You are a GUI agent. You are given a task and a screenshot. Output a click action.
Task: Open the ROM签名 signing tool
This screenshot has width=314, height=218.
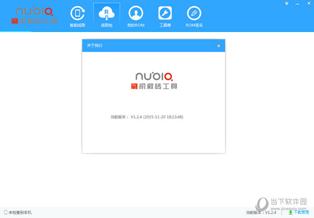click(x=194, y=17)
